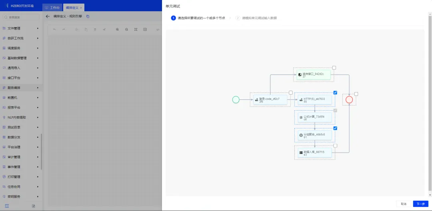Click the zoom out magnifier icon
The image size is (432, 211).
(x=126, y=30)
